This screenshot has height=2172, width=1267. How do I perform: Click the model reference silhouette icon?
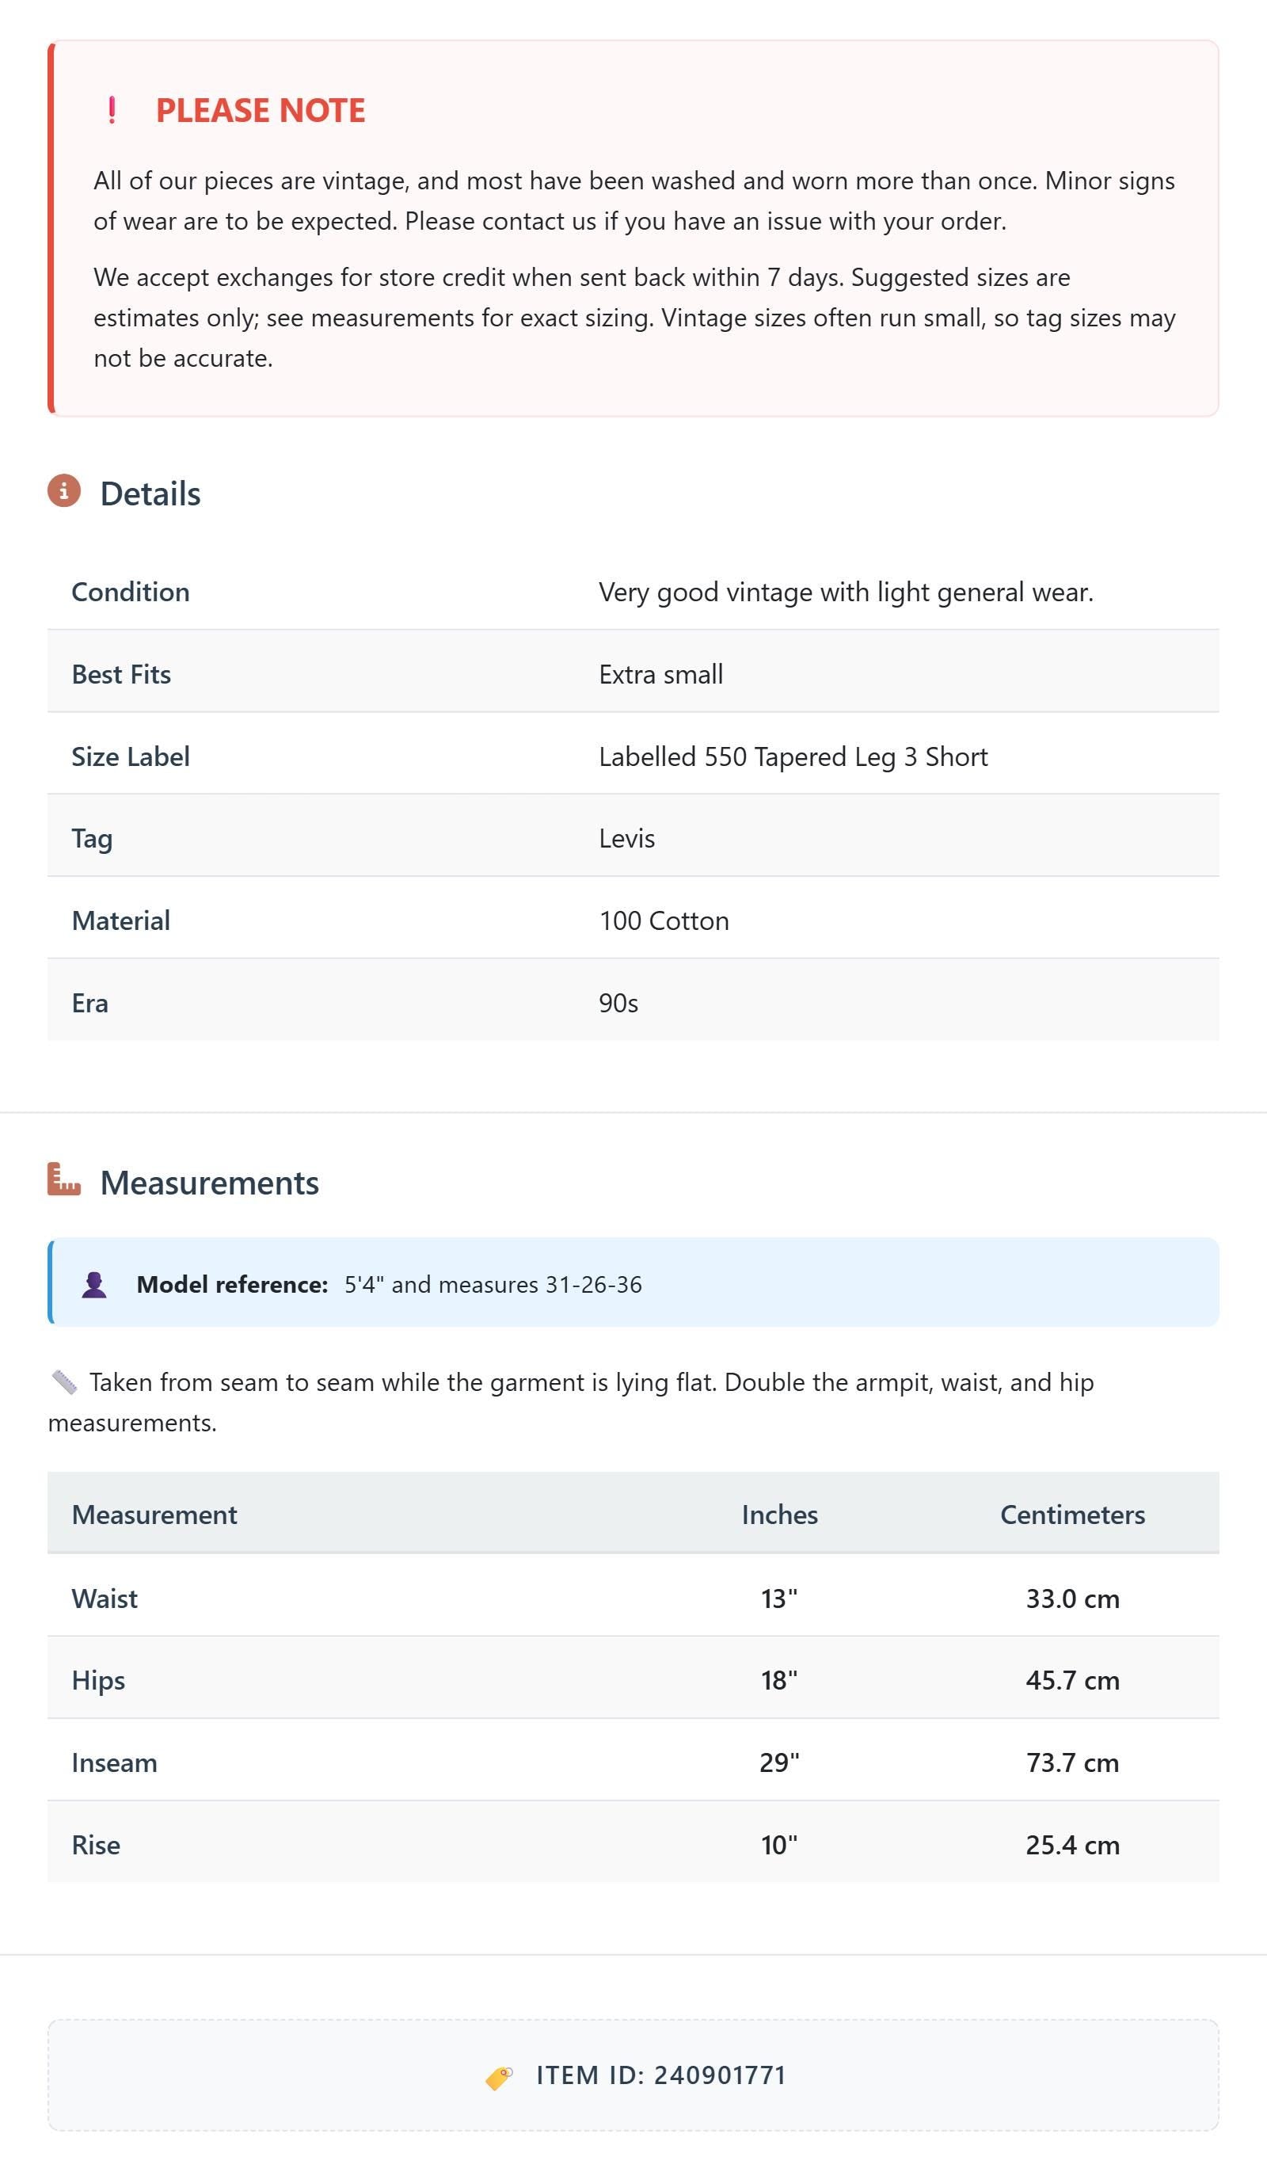94,1284
